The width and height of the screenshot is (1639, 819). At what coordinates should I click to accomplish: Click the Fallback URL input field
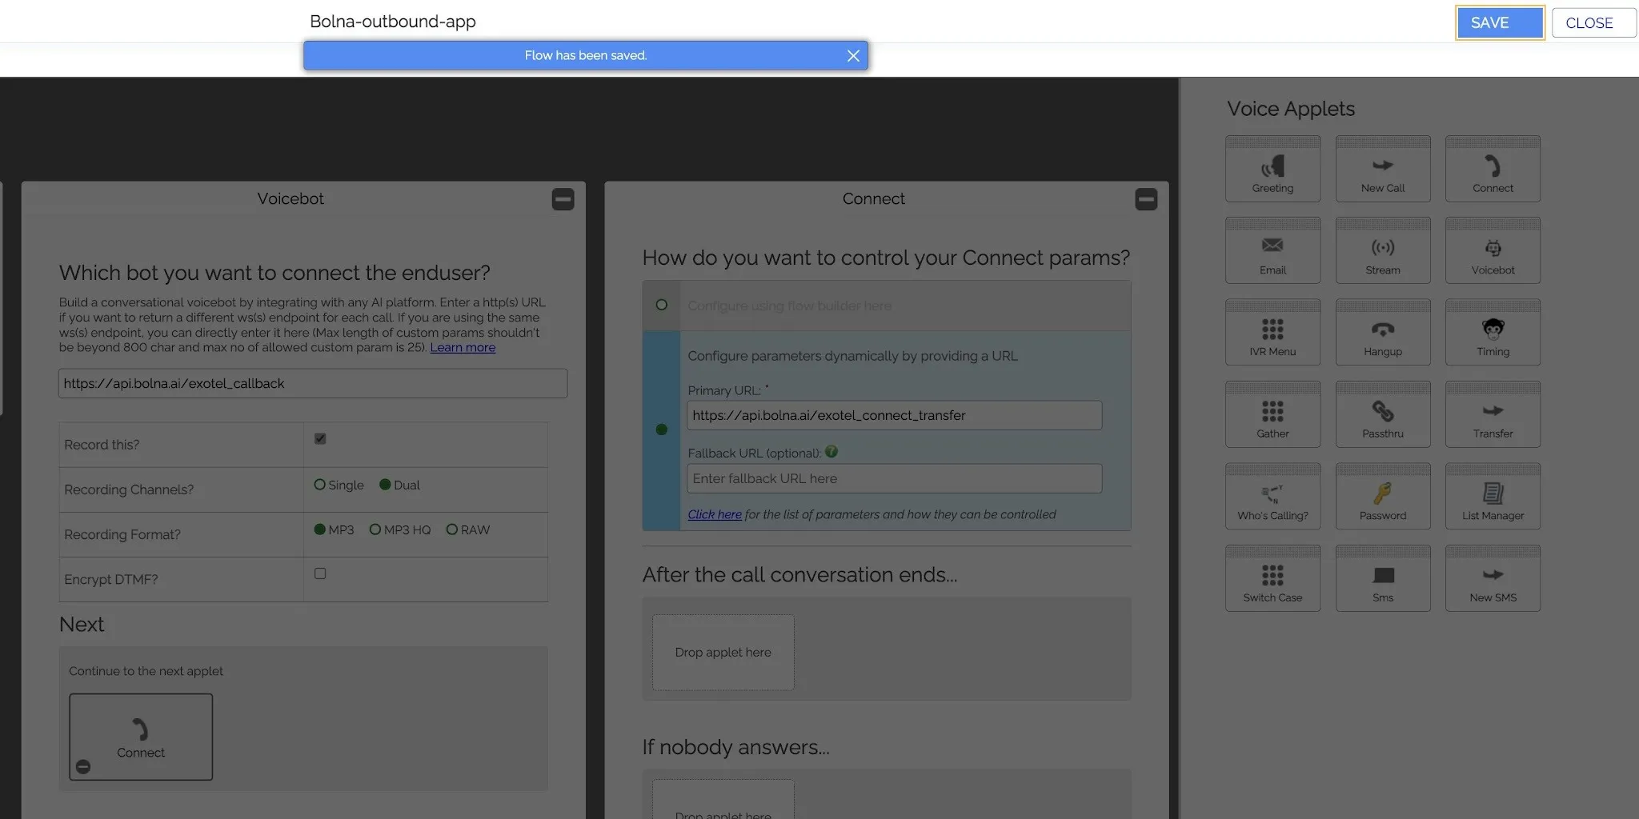pyautogui.click(x=895, y=478)
